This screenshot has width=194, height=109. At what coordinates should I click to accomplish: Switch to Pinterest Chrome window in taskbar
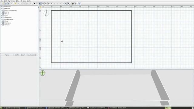[34, 108]
